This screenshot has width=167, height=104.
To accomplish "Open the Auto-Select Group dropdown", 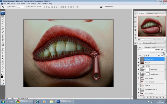I will [20, 7].
